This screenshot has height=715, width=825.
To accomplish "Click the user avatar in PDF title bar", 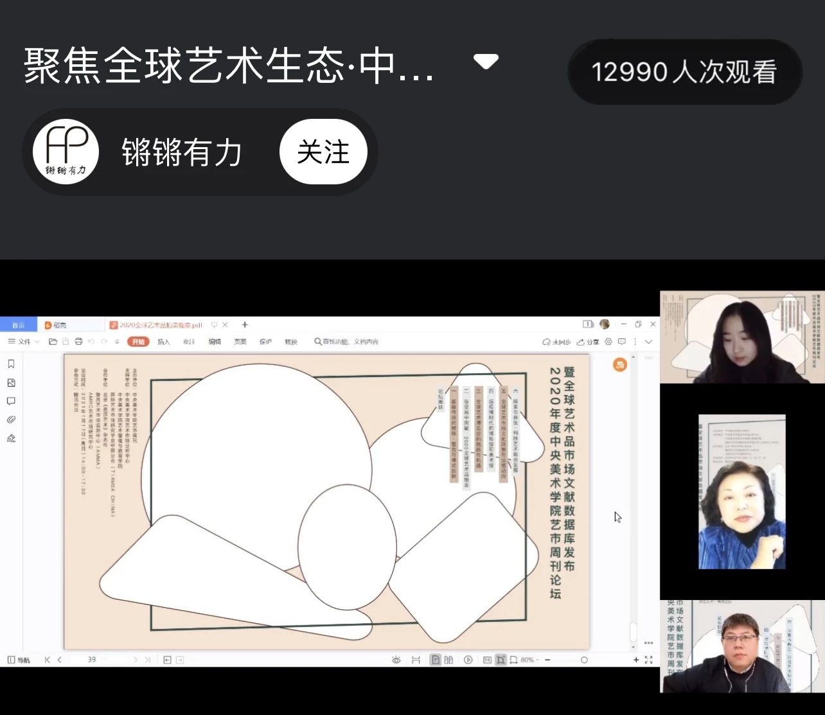I will click(x=605, y=324).
